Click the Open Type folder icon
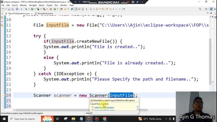Screen dimensions: 217x122 61,9
